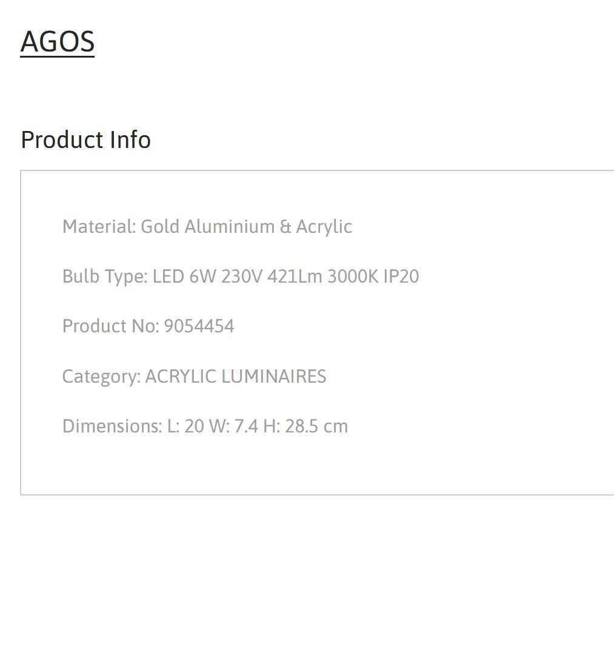Open the AGOS product title link
Screen dimensions: 614x672
click(58, 42)
